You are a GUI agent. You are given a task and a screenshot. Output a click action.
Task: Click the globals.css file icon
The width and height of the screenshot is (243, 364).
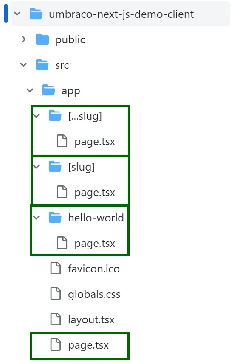[56, 294]
